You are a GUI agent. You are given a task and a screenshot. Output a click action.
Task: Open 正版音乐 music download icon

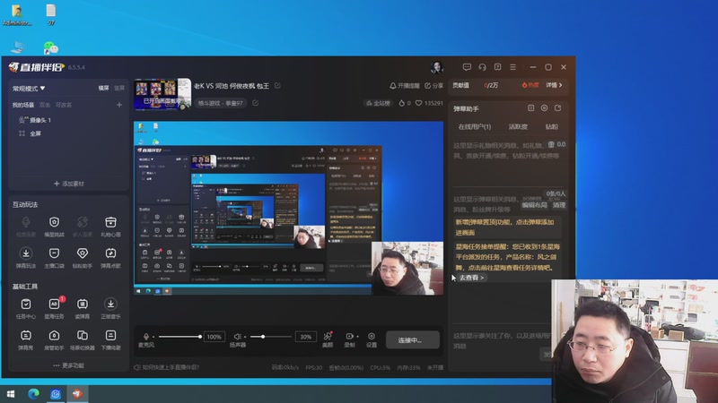pyautogui.click(x=110, y=304)
